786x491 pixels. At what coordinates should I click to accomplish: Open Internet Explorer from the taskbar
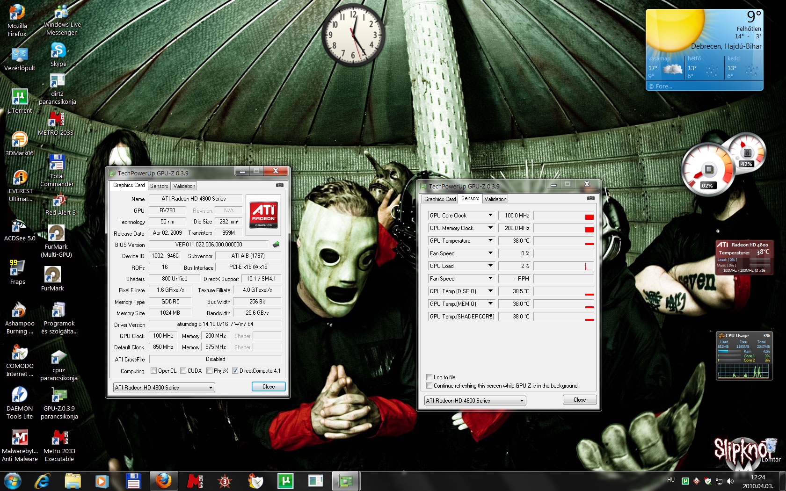tap(43, 481)
